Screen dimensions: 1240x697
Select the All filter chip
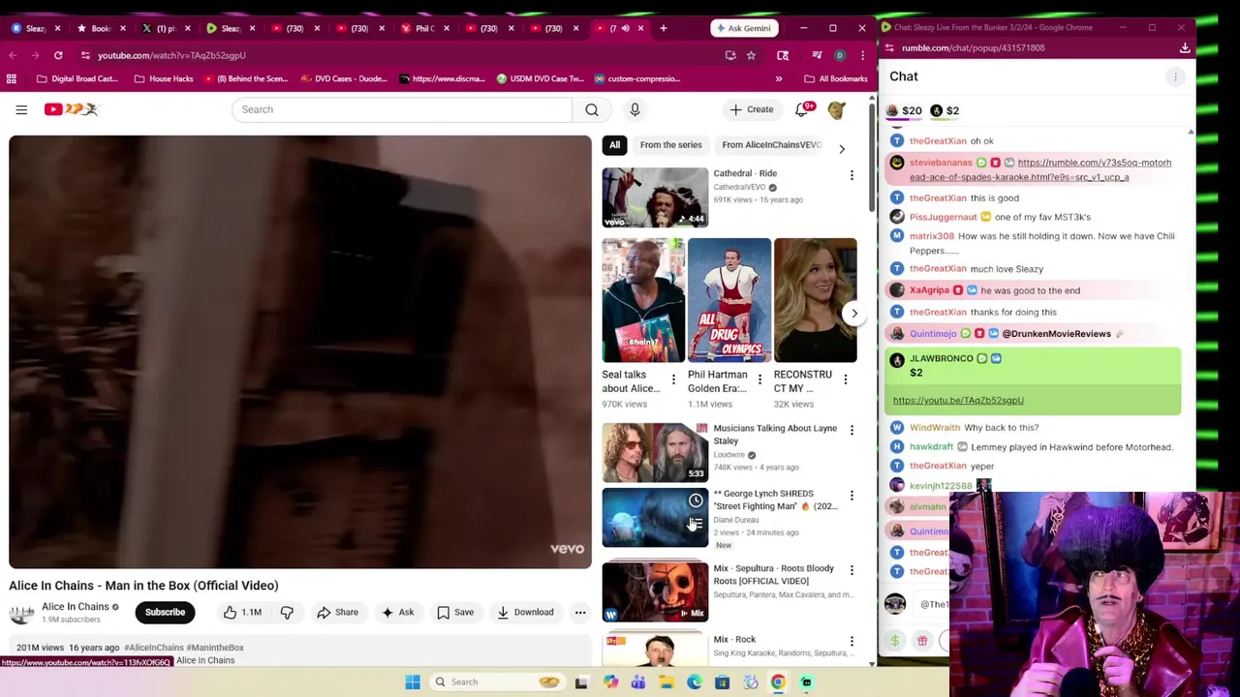coord(614,144)
